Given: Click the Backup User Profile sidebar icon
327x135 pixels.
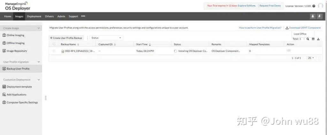Looking at the screenshot, I should (x=4, y=69).
